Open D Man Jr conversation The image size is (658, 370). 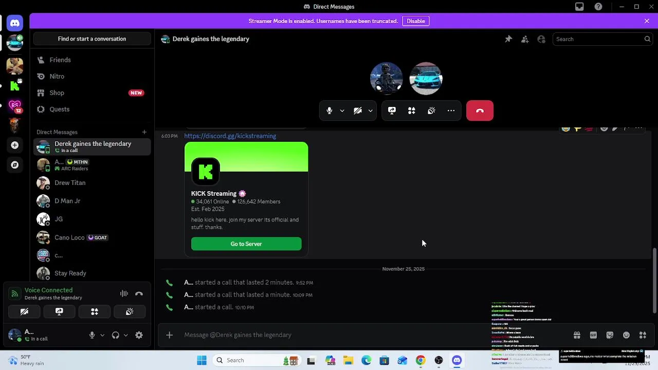tap(93, 201)
